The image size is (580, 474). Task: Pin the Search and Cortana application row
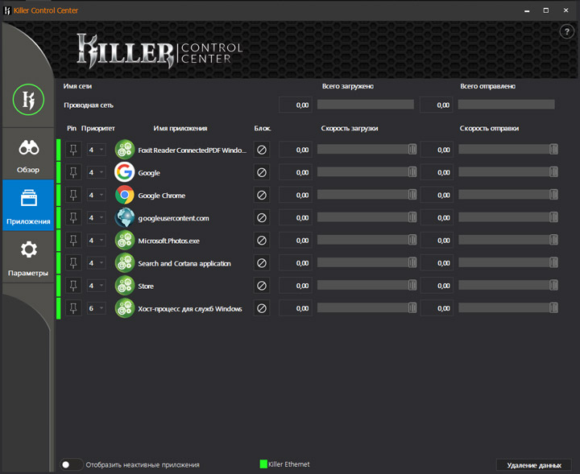73,263
